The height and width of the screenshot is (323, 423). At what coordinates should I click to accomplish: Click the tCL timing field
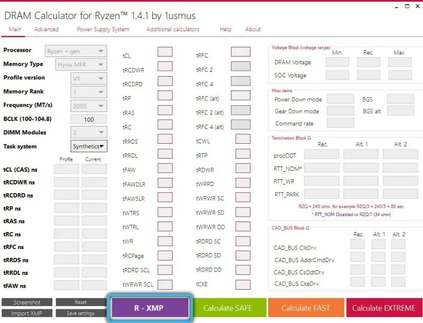165,52
